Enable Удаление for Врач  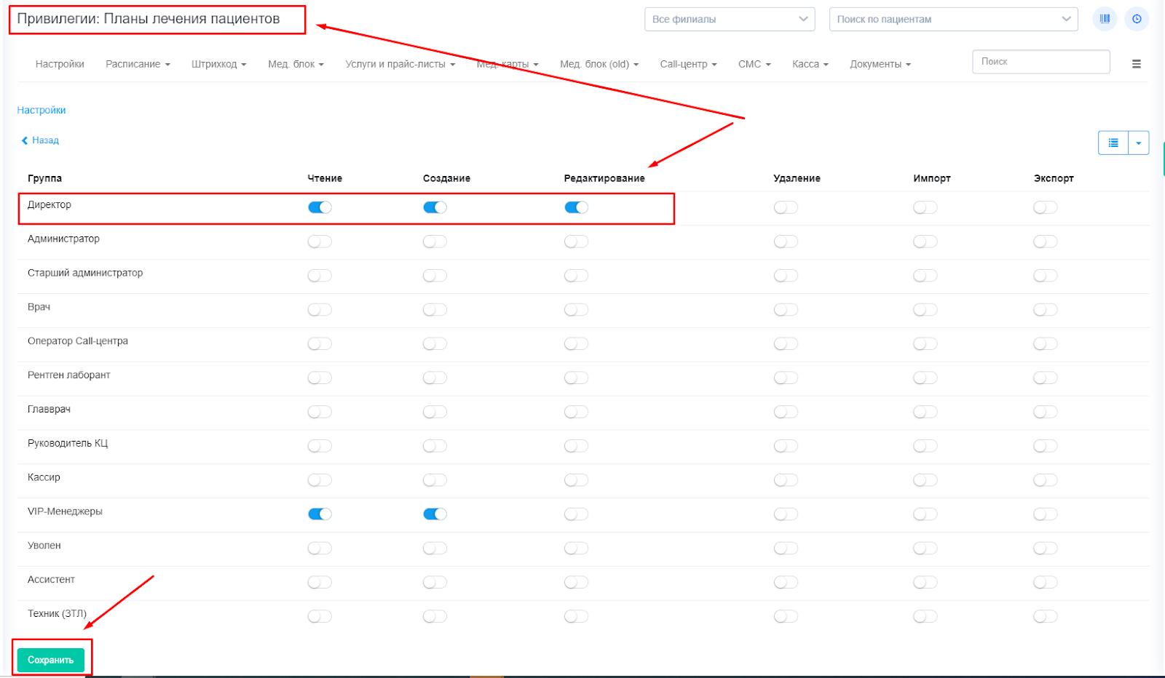(x=786, y=310)
